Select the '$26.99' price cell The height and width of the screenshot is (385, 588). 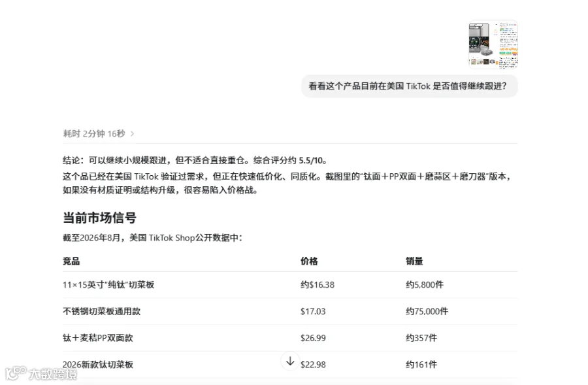[313, 338]
